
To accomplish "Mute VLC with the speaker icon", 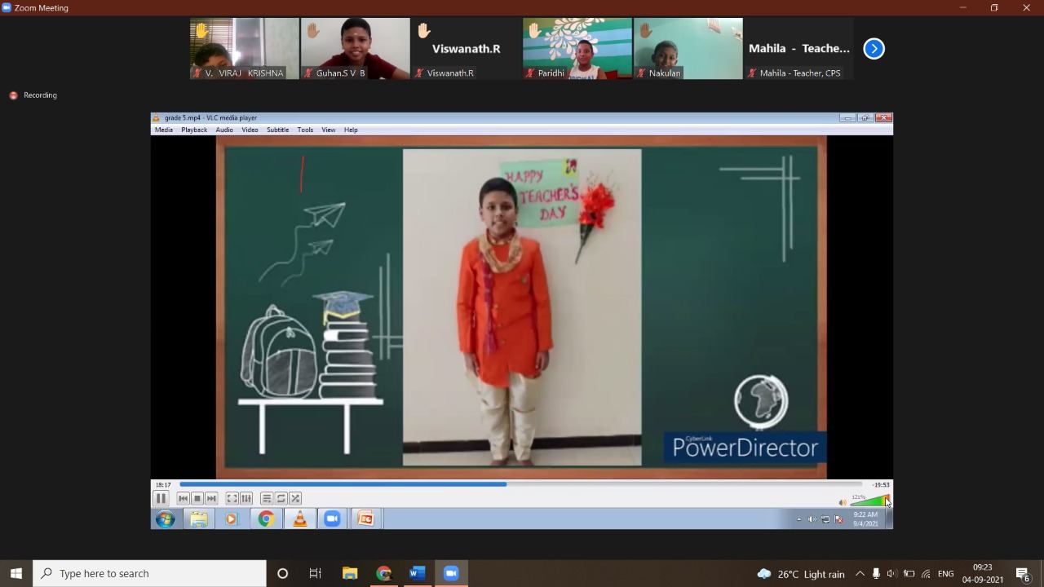I will pyautogui.click(x=843, y=502).
